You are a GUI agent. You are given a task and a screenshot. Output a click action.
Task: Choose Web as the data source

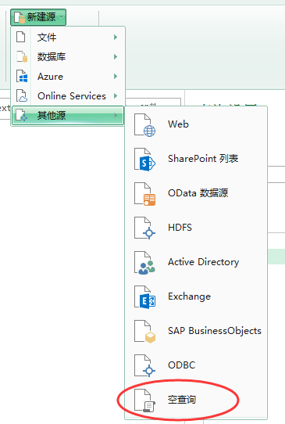point(196,124)
